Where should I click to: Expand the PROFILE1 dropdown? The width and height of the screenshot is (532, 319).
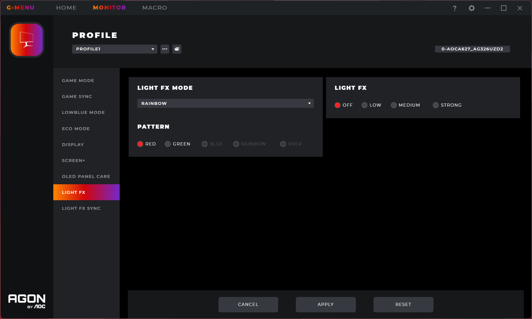115,49
